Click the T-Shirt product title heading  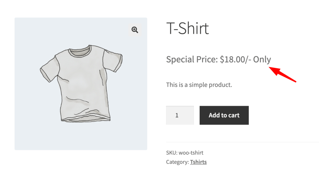pos(187,28)
